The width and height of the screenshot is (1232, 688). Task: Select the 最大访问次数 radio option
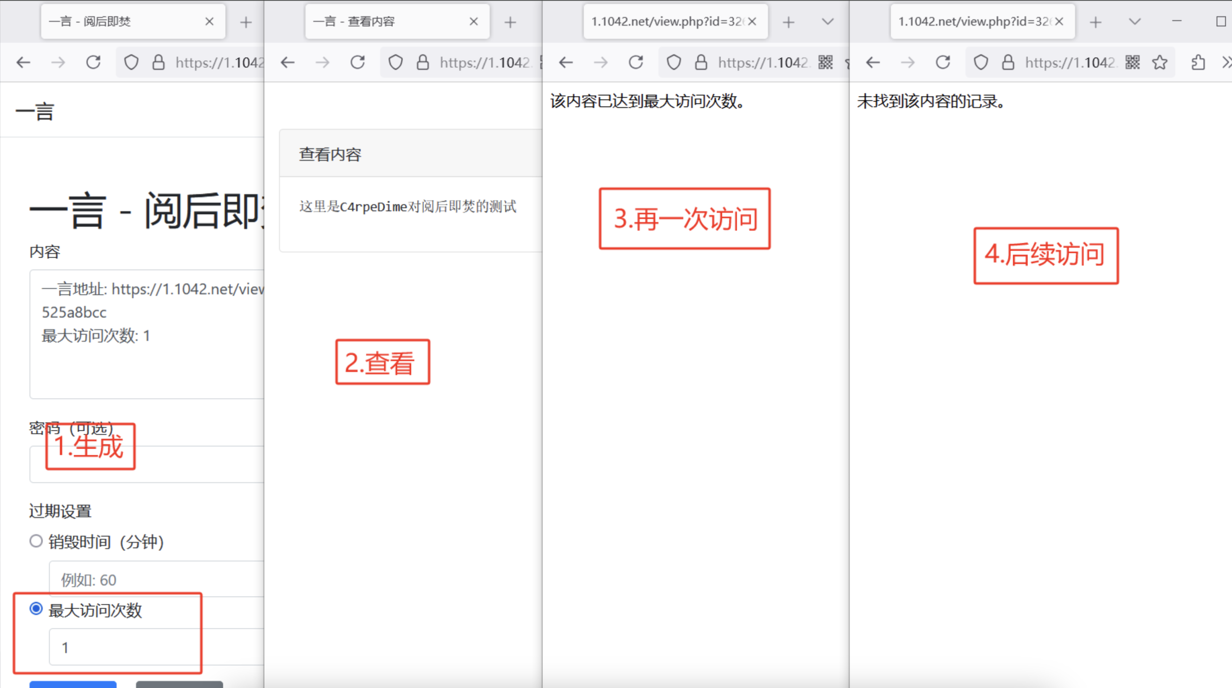(36, 609)
